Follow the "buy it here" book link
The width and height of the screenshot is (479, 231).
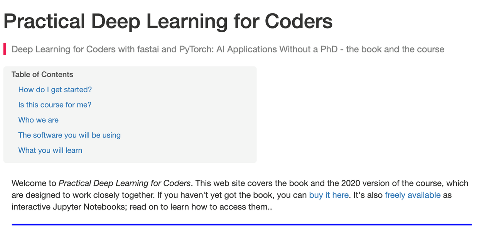point(329,195)
